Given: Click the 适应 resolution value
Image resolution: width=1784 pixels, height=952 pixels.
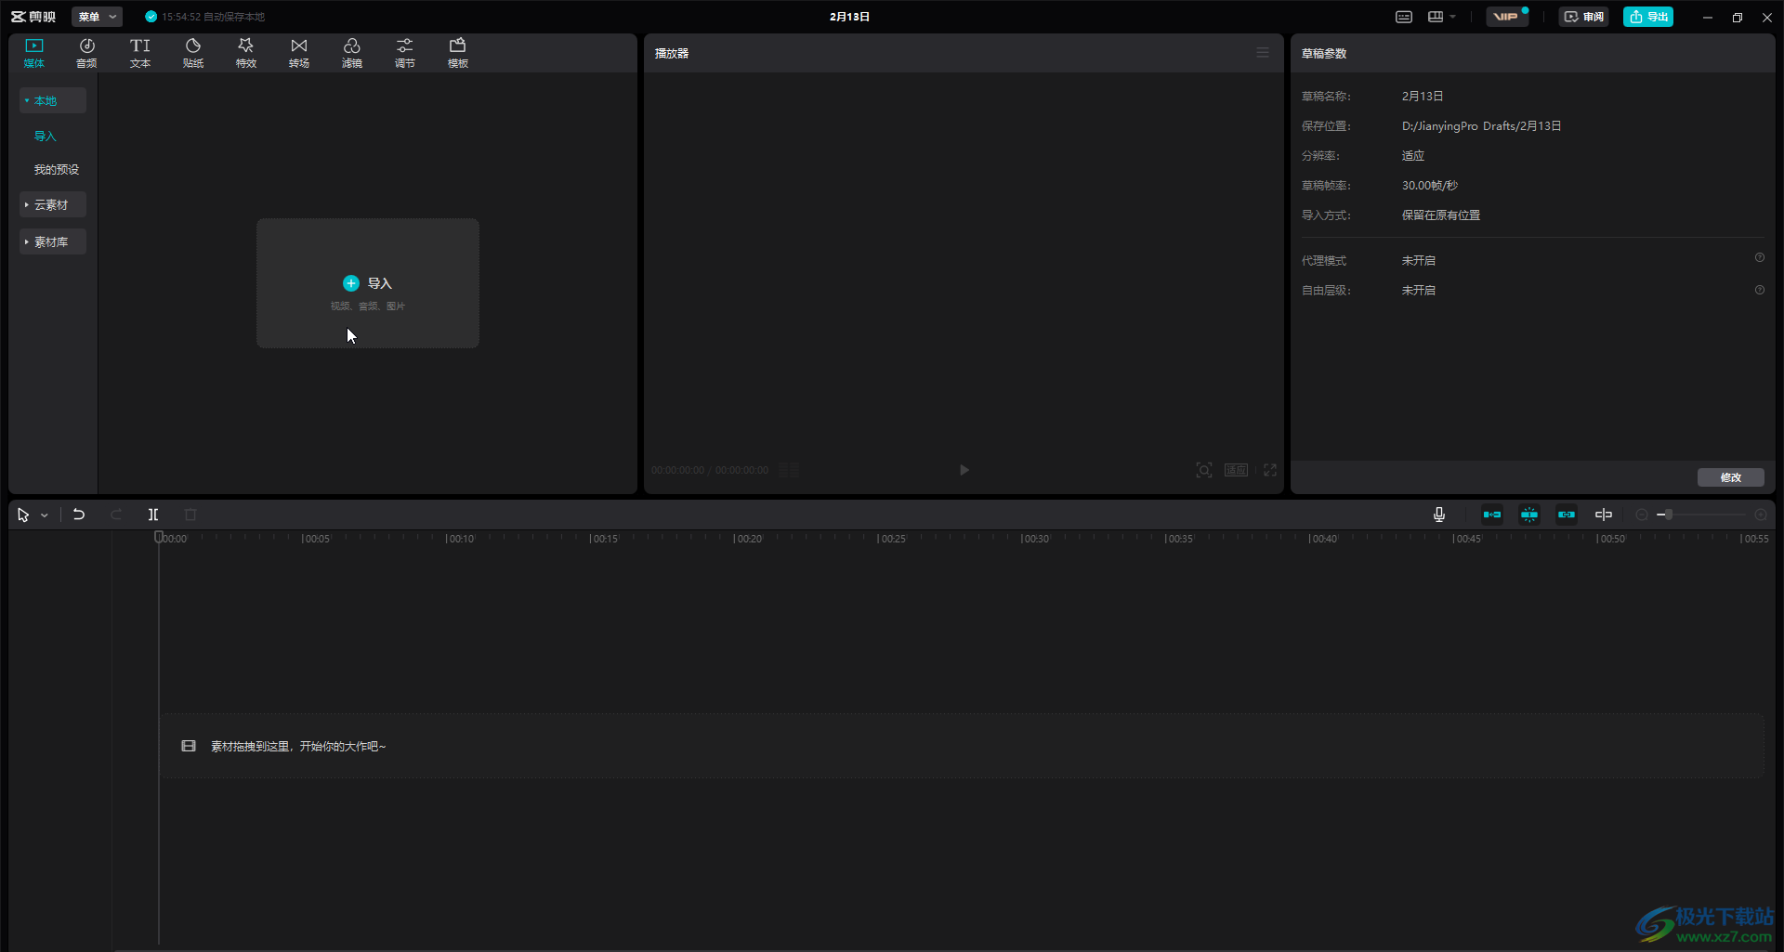Looking at the screenshot, I should point(1413,156).
